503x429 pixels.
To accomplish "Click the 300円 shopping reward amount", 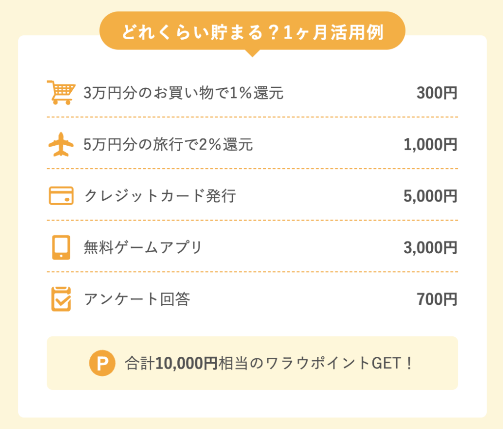I will (x=437, y=93).
